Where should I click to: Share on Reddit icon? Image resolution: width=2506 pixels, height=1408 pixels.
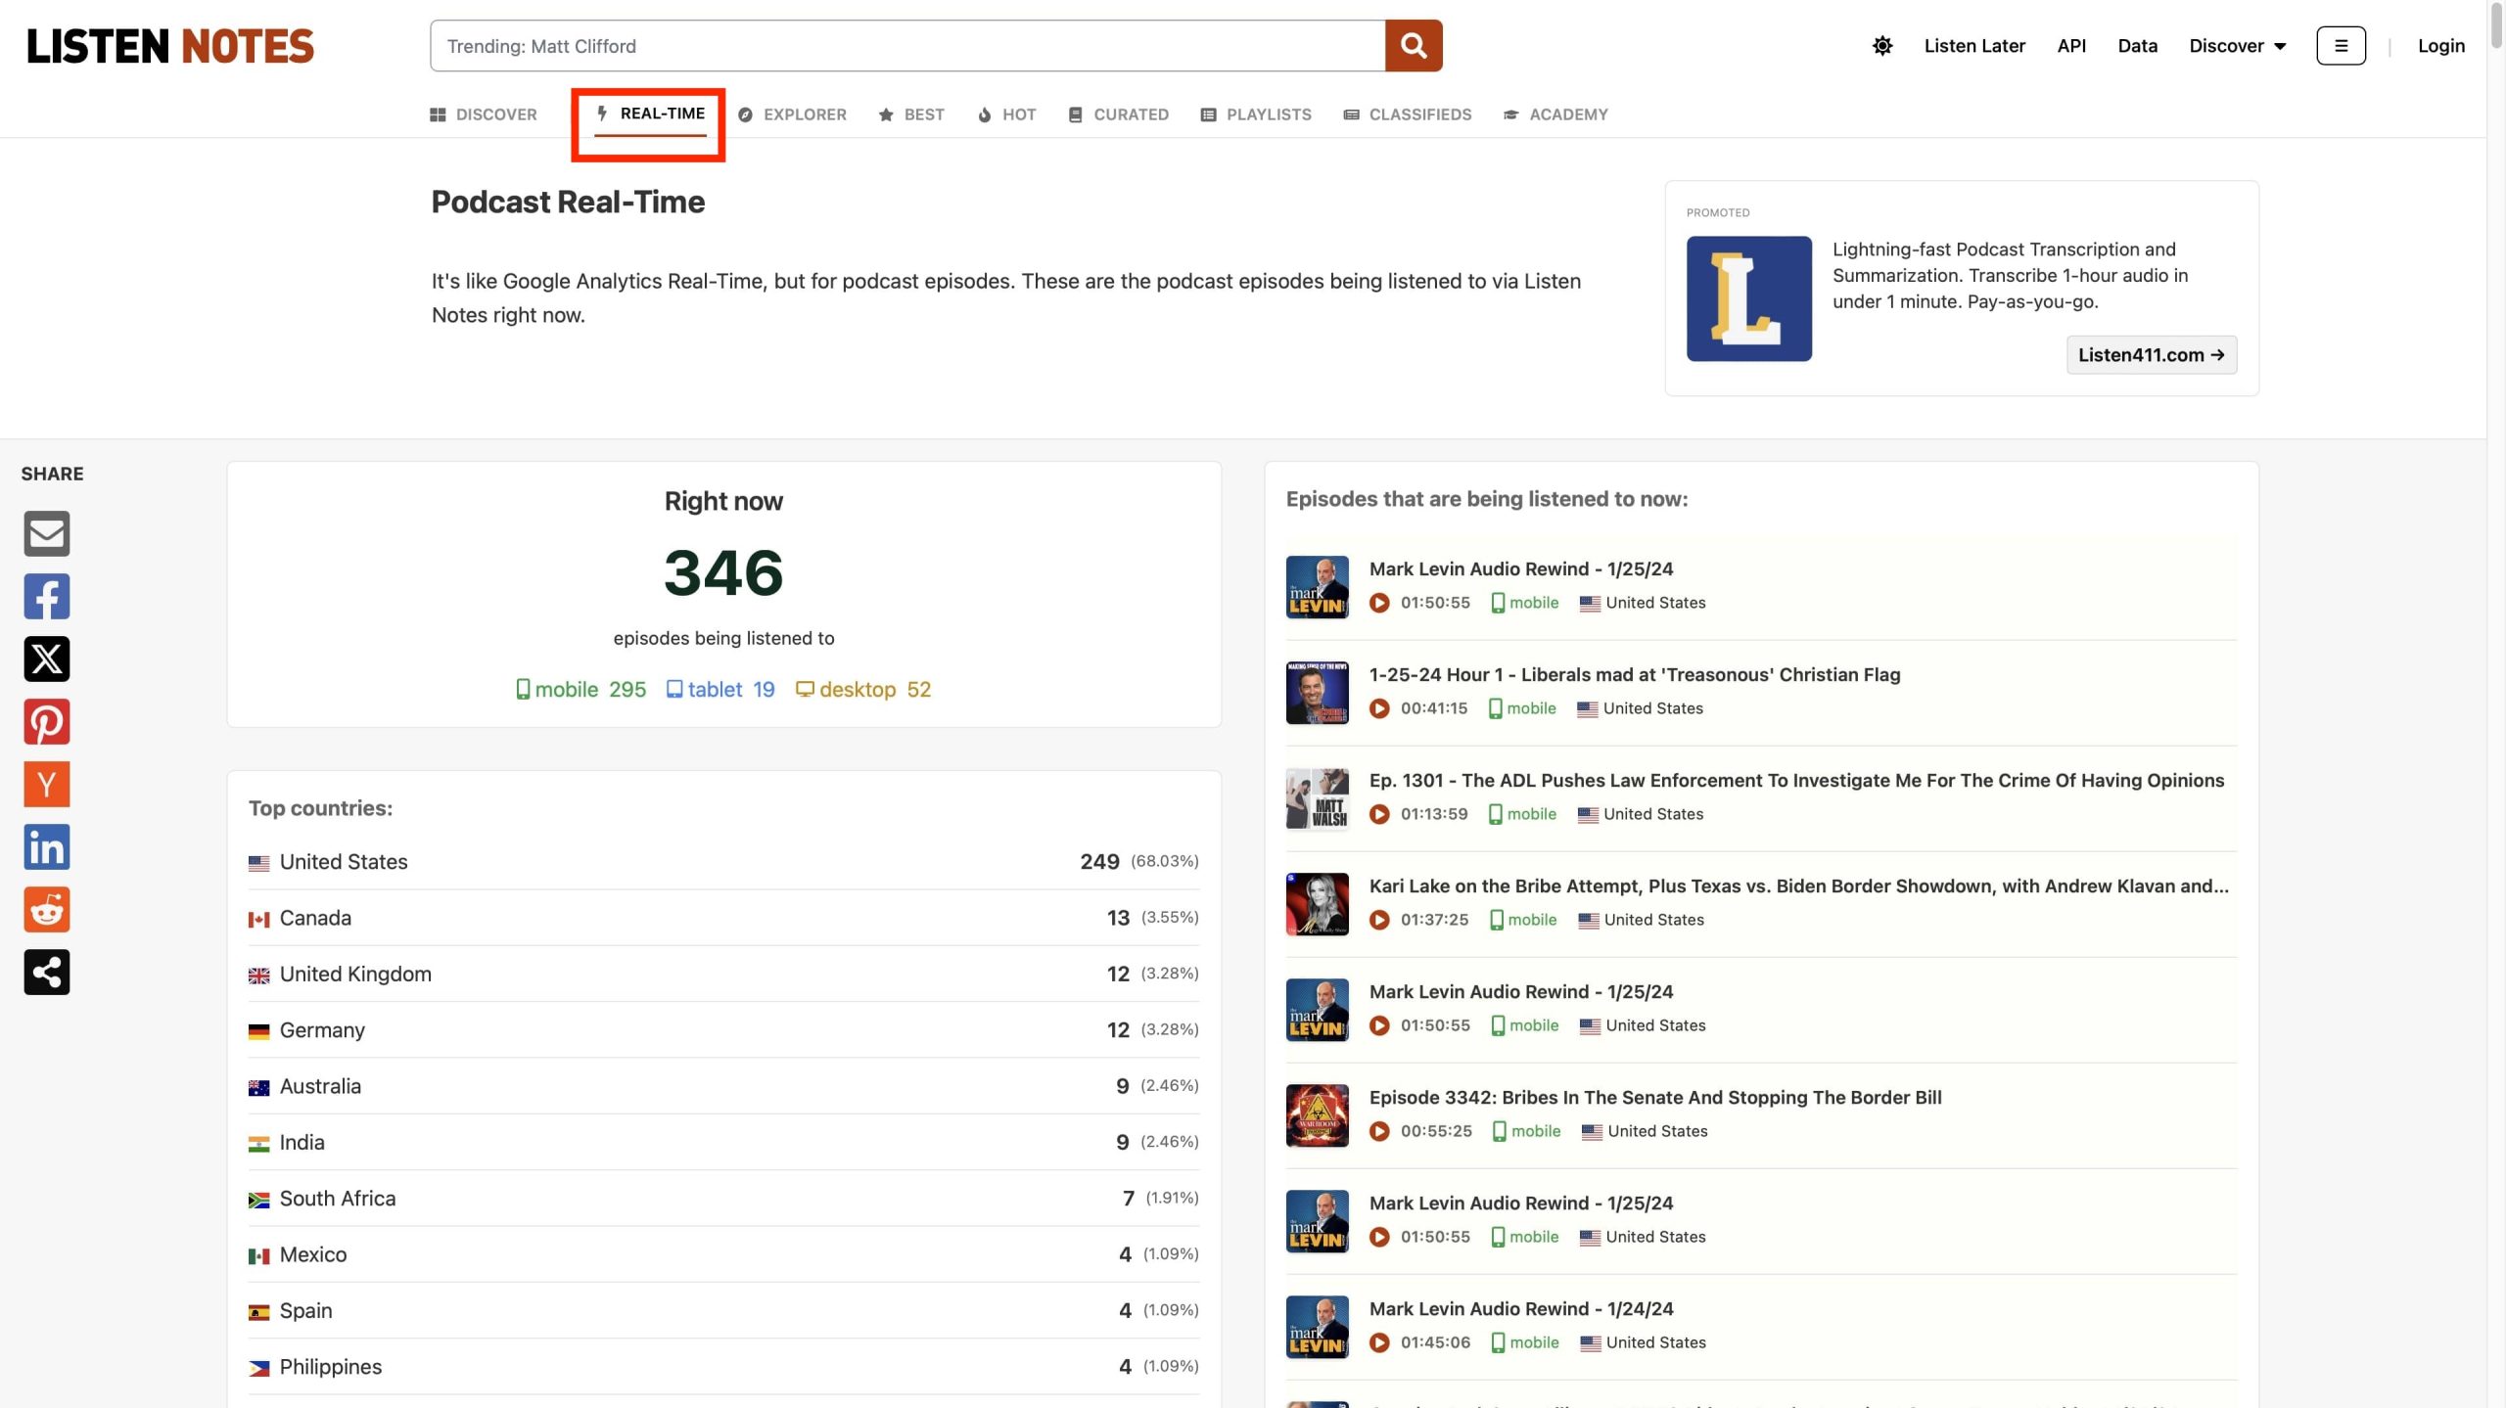tap(46, 909)
